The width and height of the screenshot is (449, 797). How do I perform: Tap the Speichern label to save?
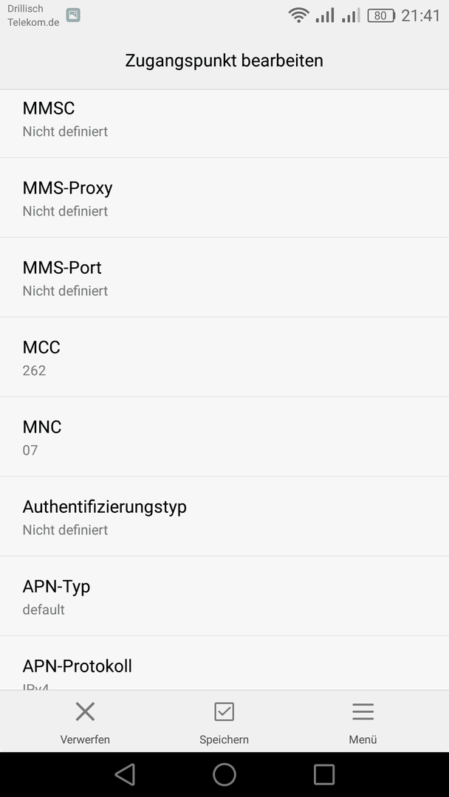coord(224,739)
